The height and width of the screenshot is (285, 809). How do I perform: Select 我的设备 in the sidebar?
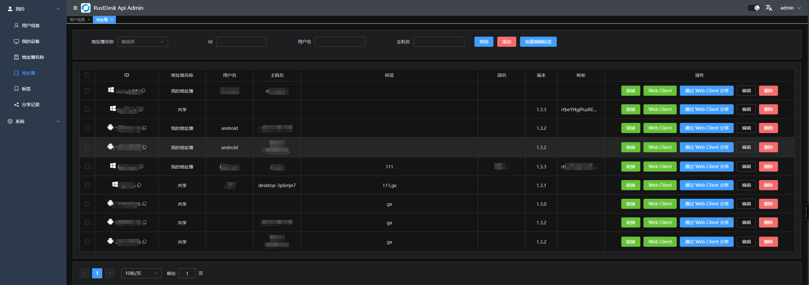click(31, 41)
